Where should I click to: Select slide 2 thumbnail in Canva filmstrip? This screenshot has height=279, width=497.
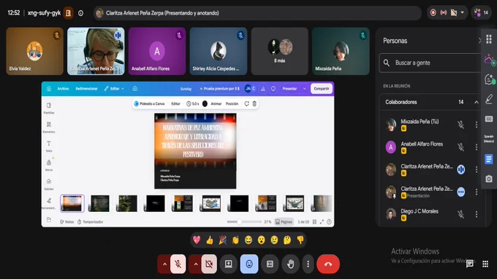pos(99,203)
